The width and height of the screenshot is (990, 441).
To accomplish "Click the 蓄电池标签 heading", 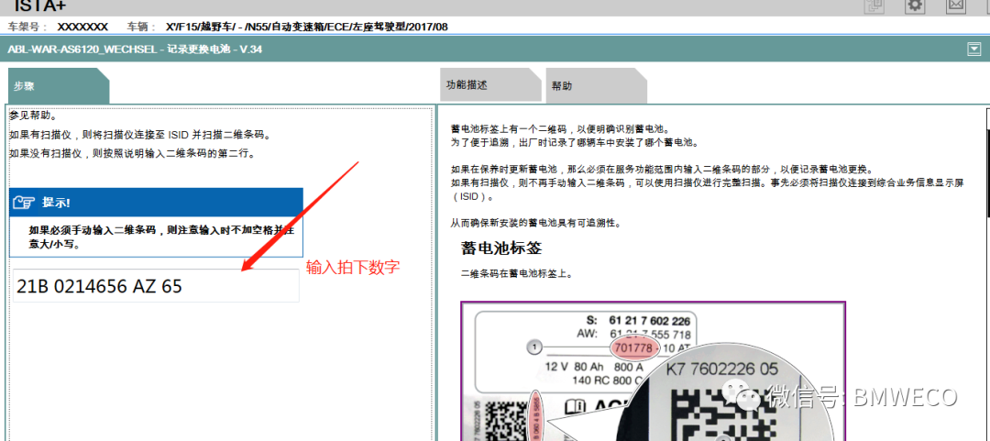I will pos(501,248).
